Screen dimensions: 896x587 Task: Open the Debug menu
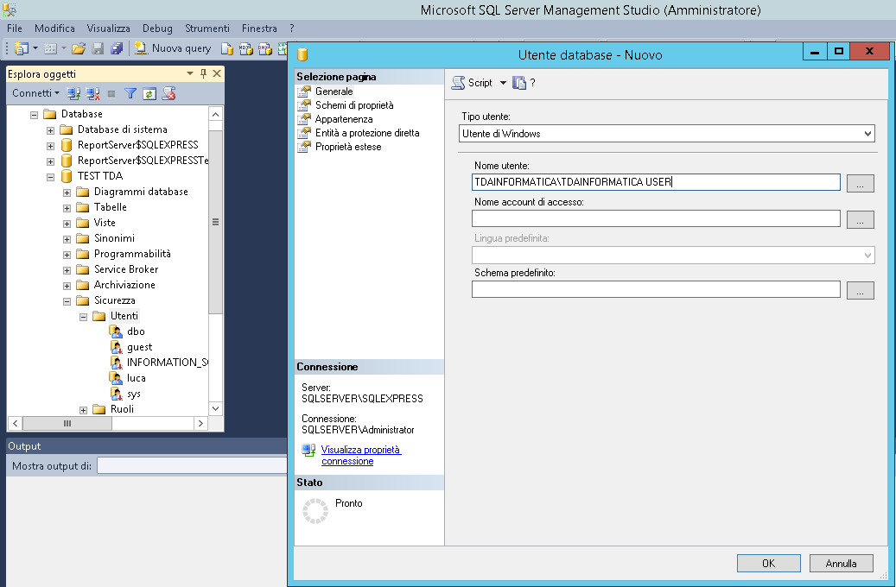click(x=157, y=28)
